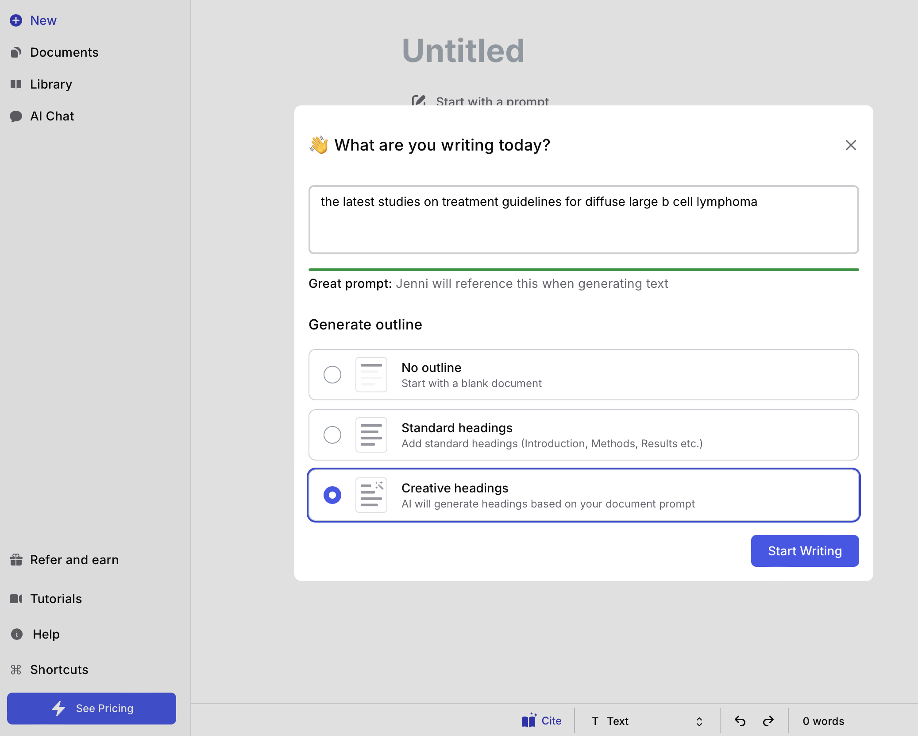
Task: Open Tutorials video icon
Action: (16, 599)
